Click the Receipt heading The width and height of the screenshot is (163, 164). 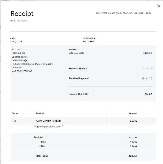(x=22, y=14)
